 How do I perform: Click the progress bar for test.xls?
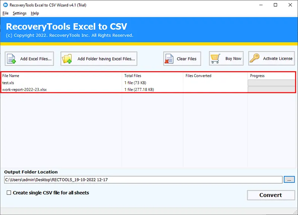point(271,83)
